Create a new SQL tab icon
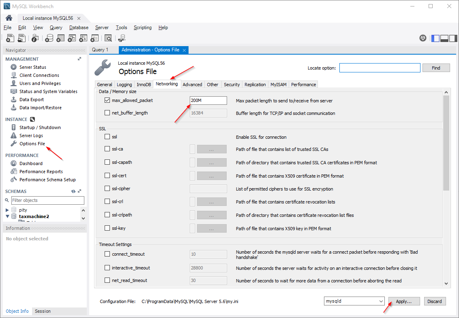 pyautogui.click(x=11, y=38)
